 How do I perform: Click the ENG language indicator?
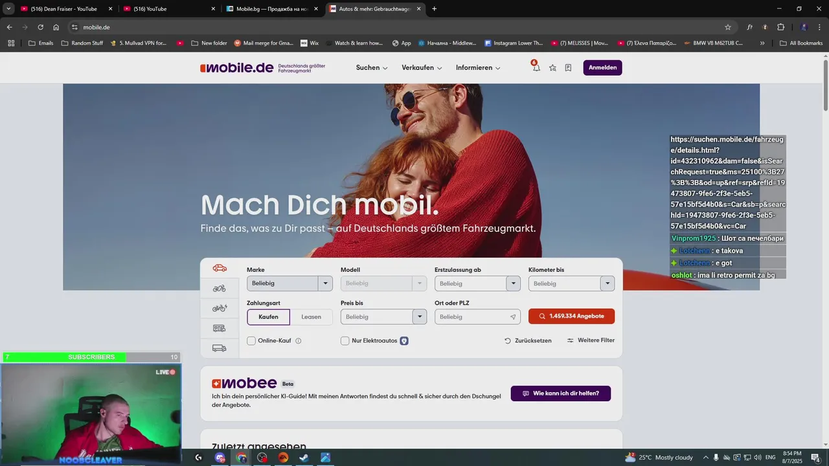[x=771, y=458]
